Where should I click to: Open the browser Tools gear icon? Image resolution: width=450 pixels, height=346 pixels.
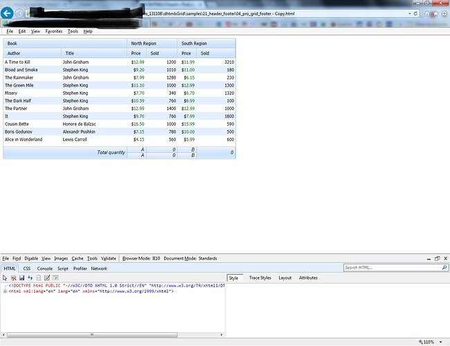444,13
